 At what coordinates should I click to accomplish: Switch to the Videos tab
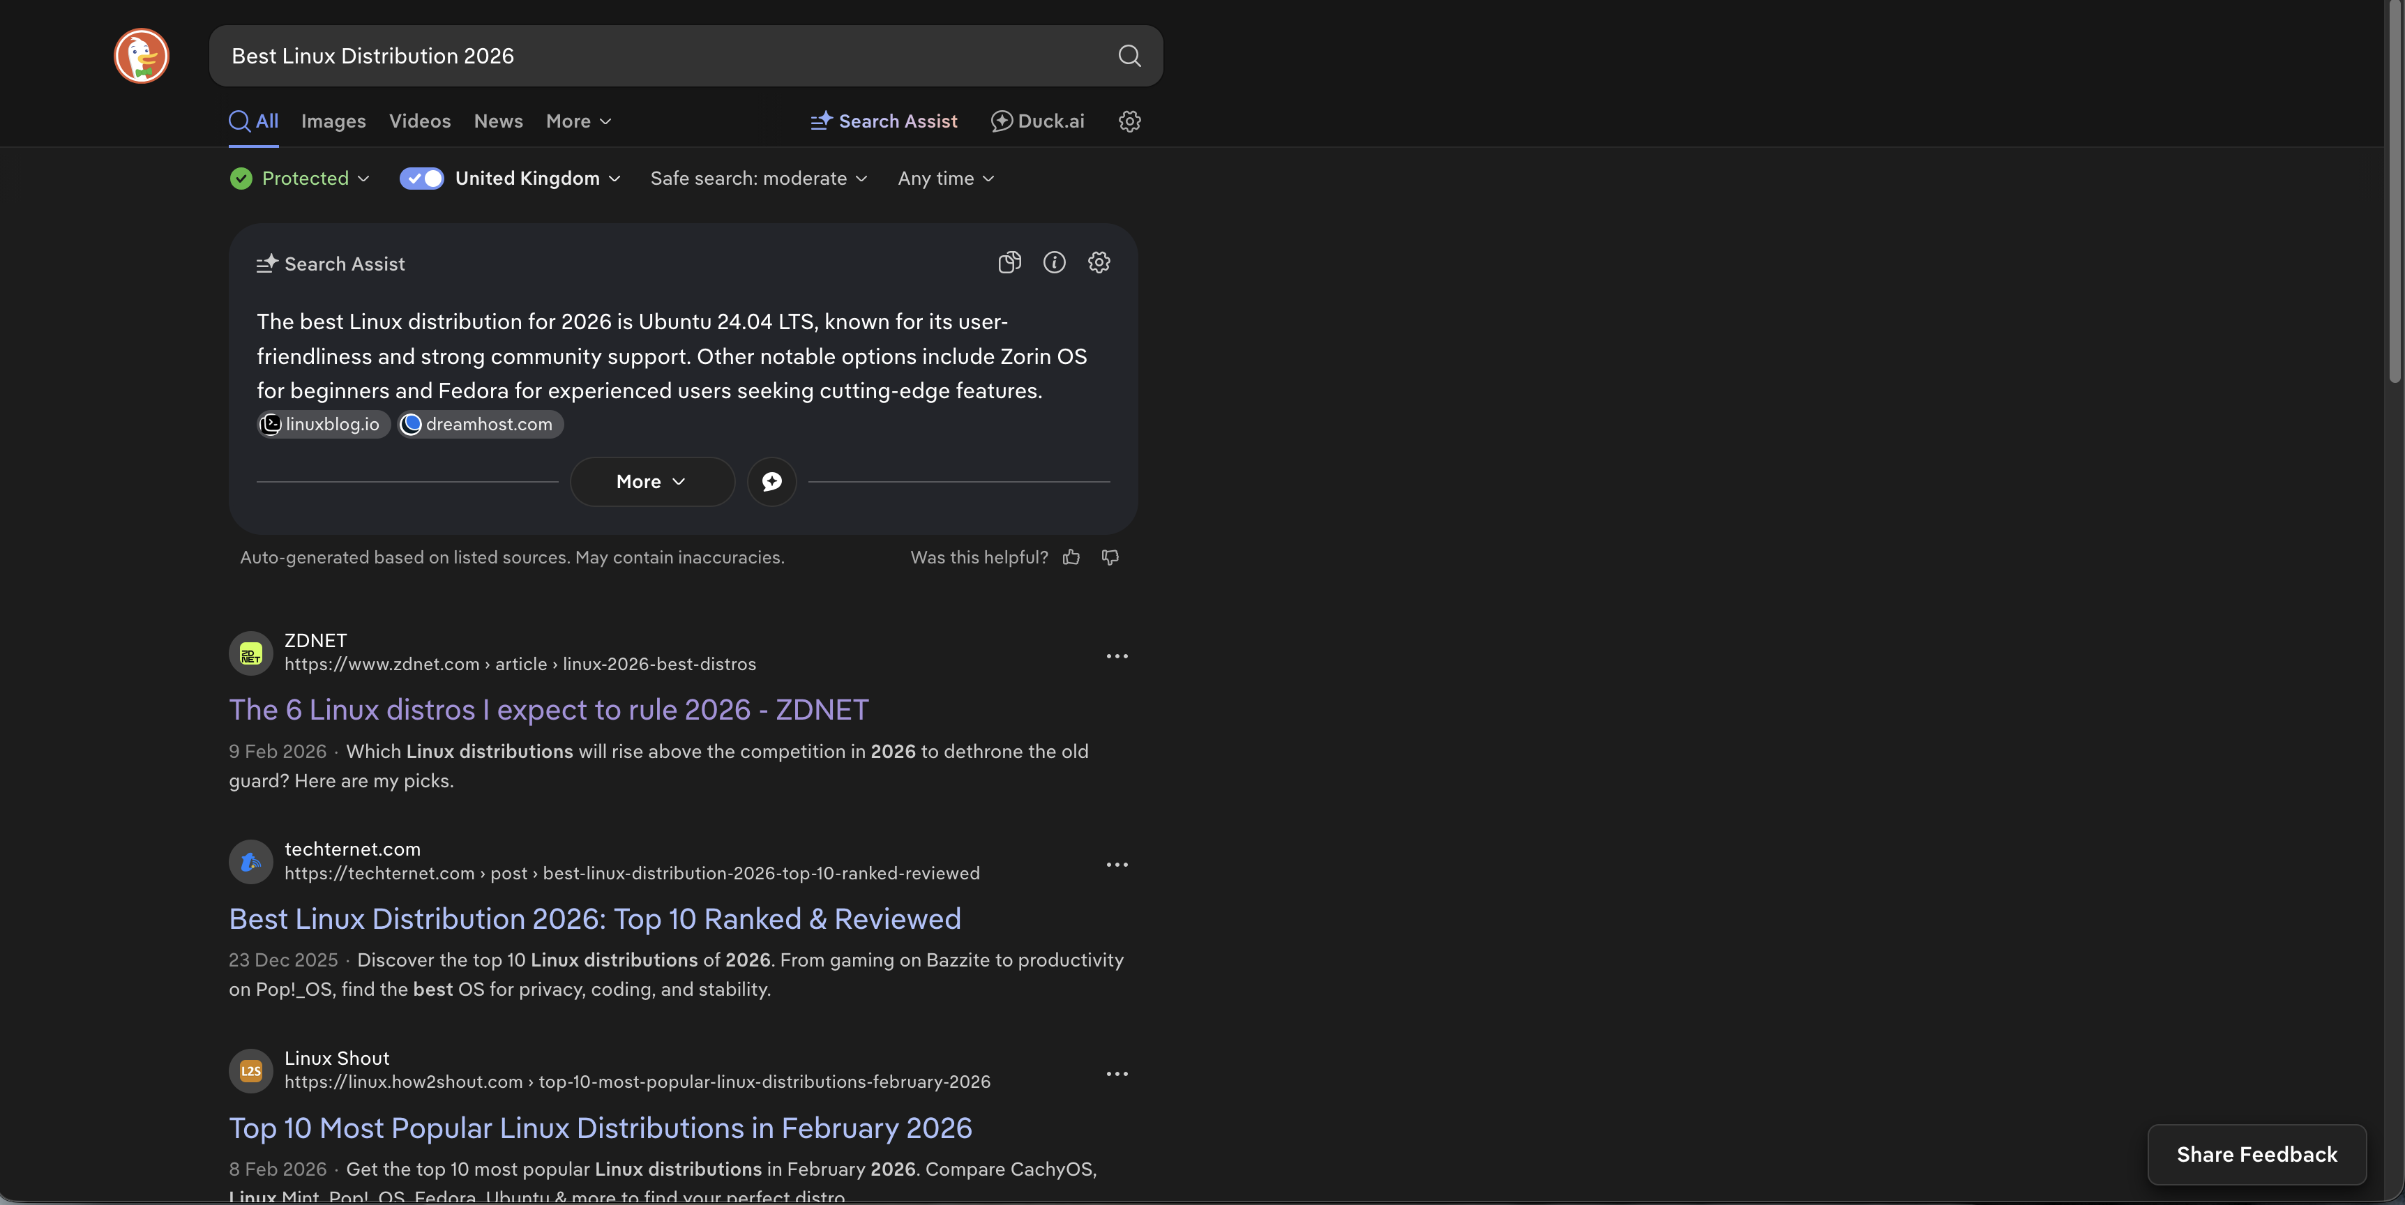(419, 121)
